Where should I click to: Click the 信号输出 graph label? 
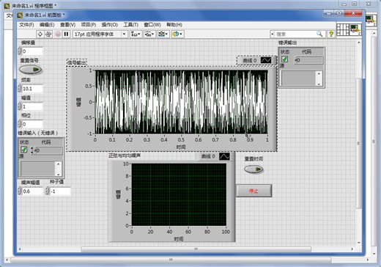click(77, 62)
